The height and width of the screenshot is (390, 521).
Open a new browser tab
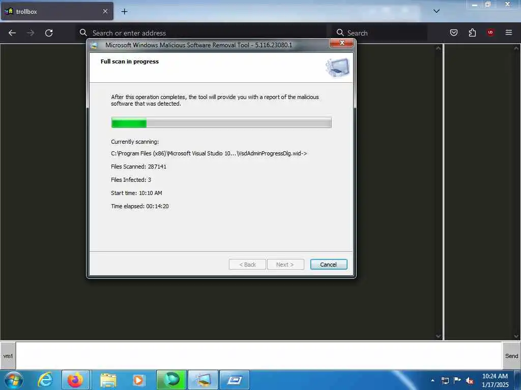[x=124, y=12]
